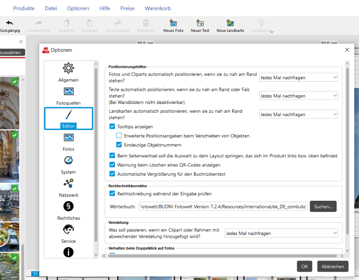Click the Wörterbuch path input field

(x=223, y=206)
